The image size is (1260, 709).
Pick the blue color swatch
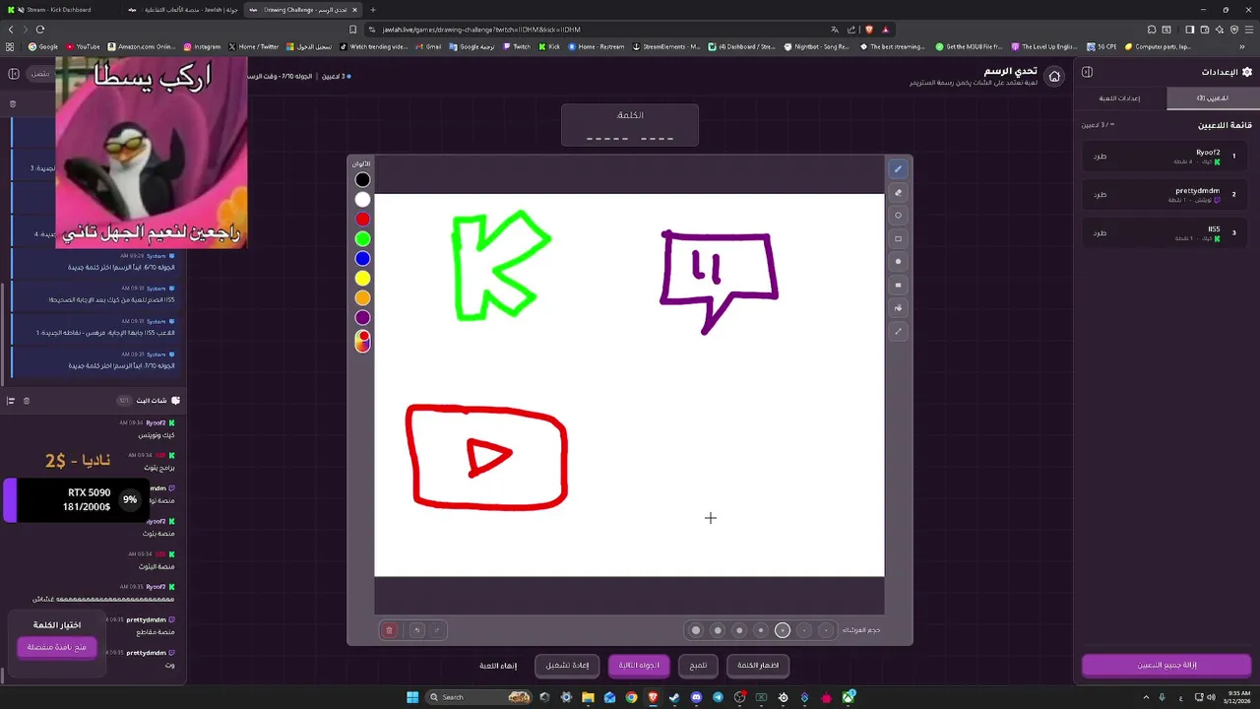[362, 259]
